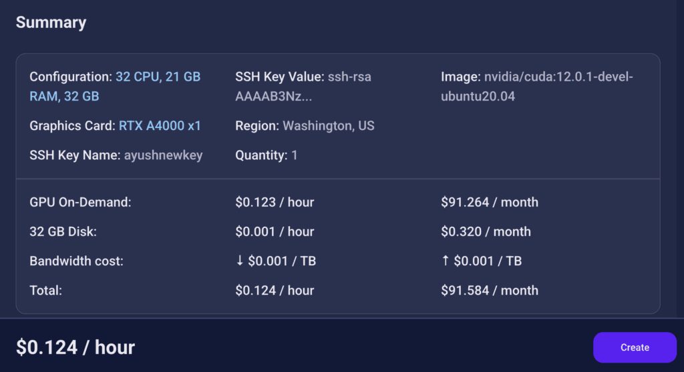684x372 pixels.
Task: Click the SSH key name ayushnewkey
Action: pos(163,155)
